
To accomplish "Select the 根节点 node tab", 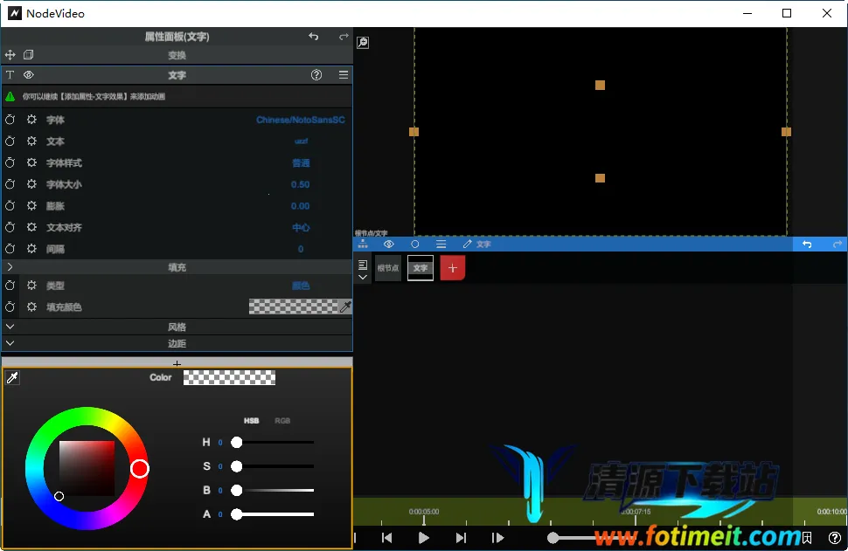I will pos(388,268).
